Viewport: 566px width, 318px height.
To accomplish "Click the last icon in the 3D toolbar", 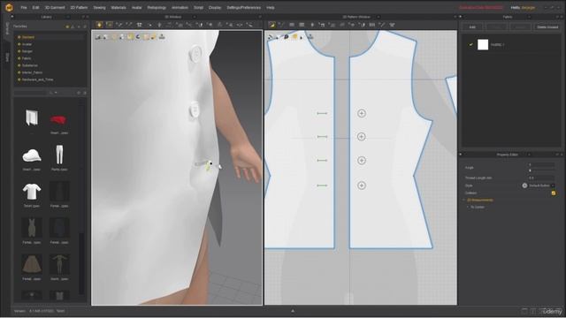I will (x=249, y=25).
